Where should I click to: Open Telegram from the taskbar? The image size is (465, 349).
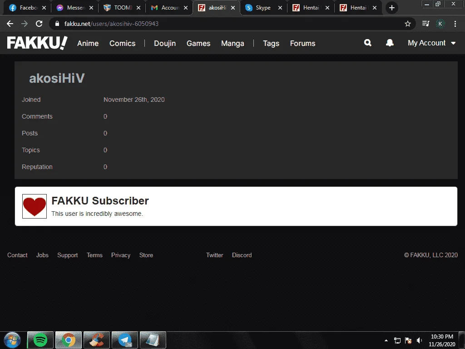click(x=125, y=340)
